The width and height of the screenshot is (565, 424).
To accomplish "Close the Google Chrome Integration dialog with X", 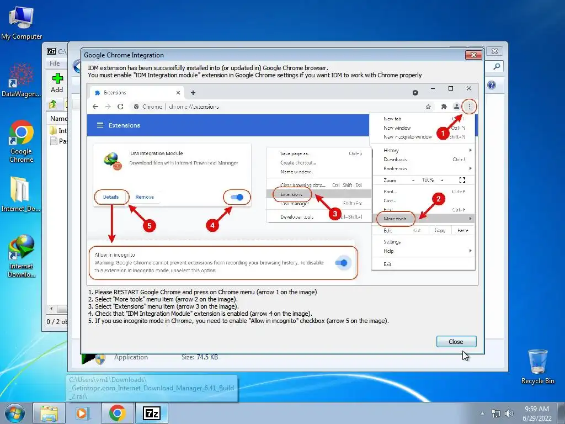I will pos(473,55).
